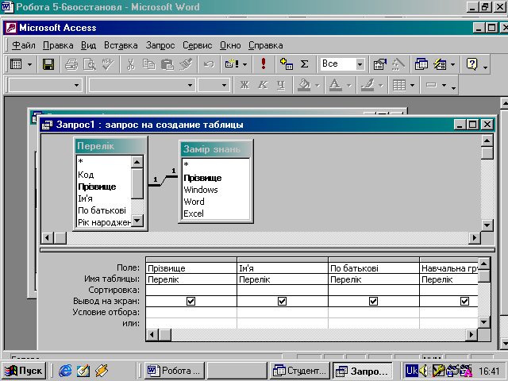Open the Сервис menu
Viewport: 508px width, 381px height.
[x=198, y=45]
